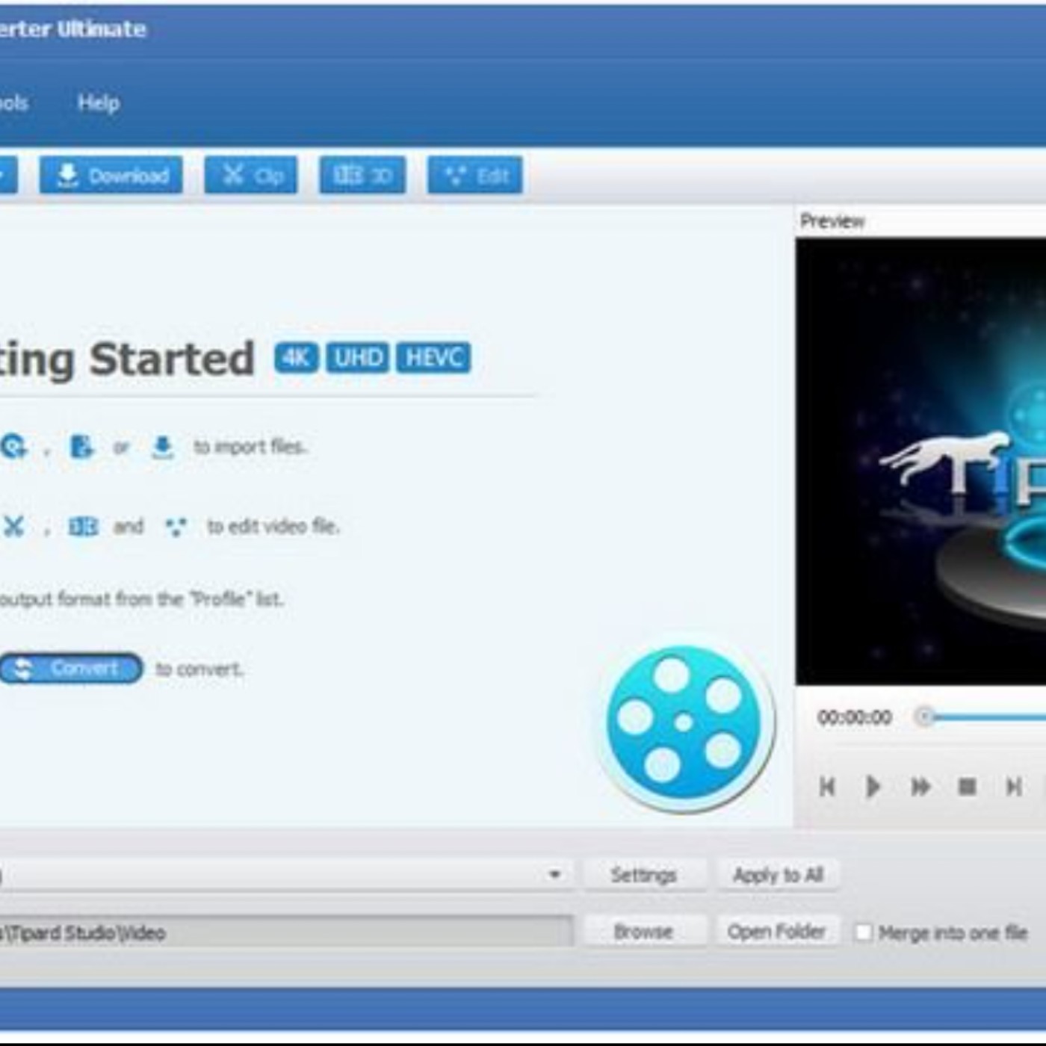This screenshot has height=1046, width=1046.
Task: Fast forward the preview
Action: pyautogui.click(x=920, y=786)
